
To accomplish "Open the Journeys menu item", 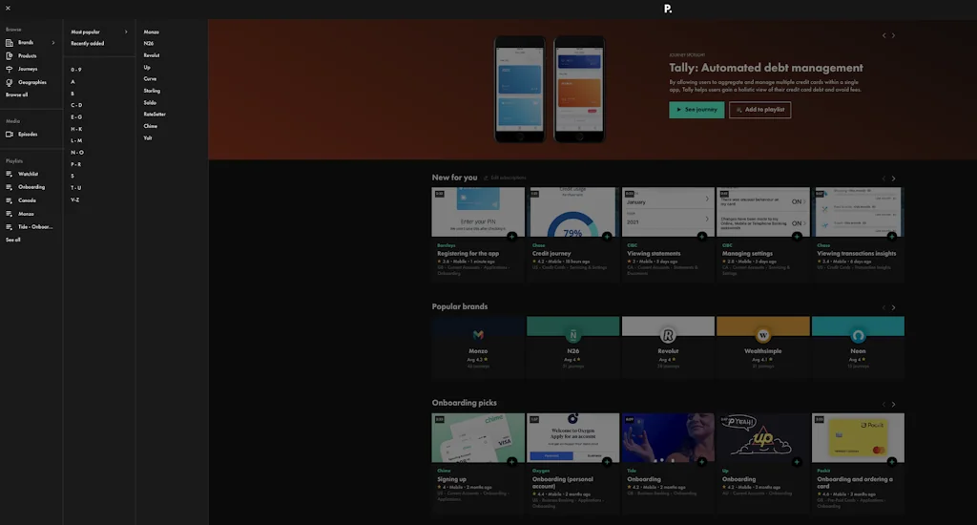I will [28, 69].
